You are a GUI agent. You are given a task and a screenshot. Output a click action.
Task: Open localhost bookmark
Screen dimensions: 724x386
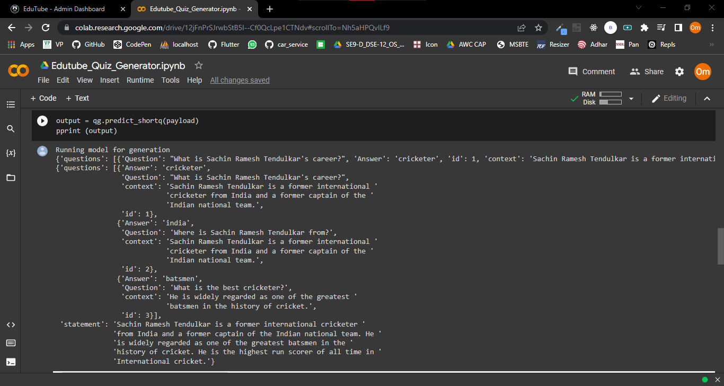[x=179, y=45]
